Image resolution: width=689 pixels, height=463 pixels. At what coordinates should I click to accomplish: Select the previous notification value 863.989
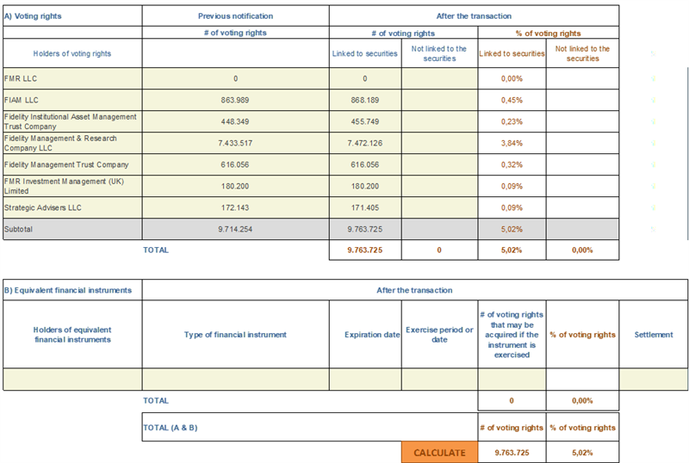(235, 100)
